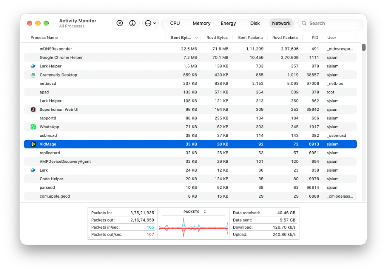The width and height of the screenshot is (387, 272).
Task: Switch to the Energy tab
Action: pos(228,23)
